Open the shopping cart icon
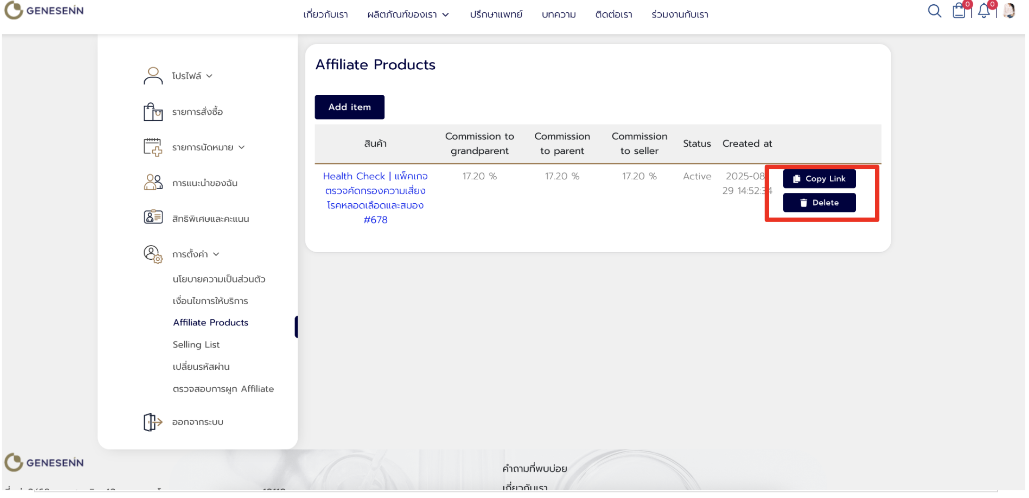1029x498 pixels. click(959, 10)
